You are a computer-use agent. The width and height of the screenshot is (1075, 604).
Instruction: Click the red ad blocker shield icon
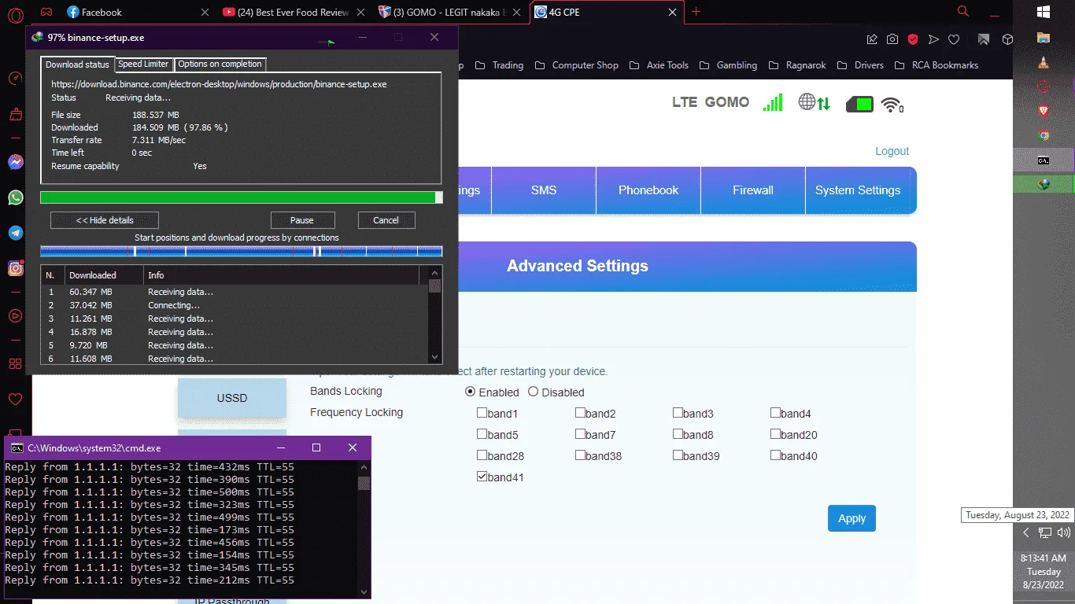click(x=913, y=39)
